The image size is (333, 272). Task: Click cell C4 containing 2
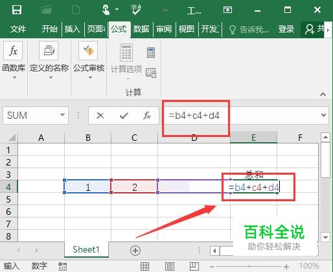[x=134, y=186]
